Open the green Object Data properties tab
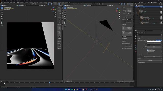 pyautogui.click(x=136, y=49)
